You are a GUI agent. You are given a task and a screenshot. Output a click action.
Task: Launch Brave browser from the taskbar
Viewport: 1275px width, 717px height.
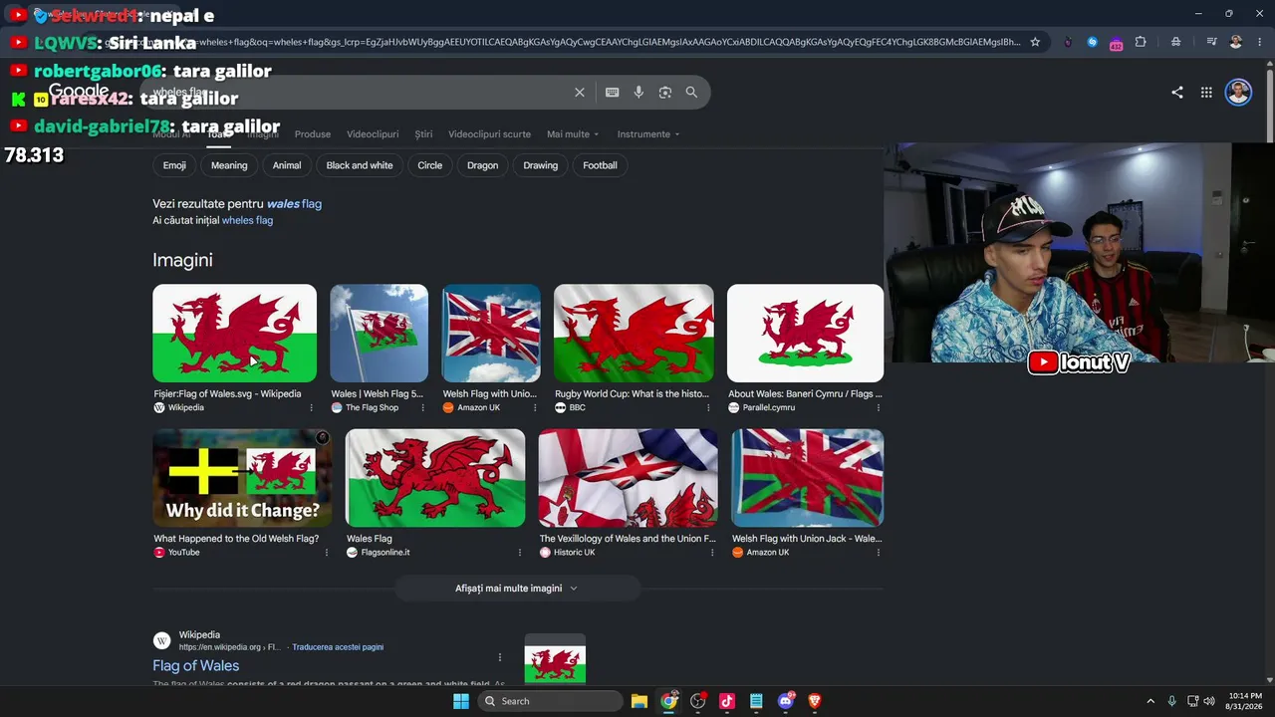(x=815, y=701)
